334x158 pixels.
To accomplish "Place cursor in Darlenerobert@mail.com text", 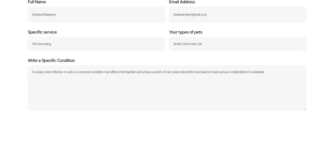I will (x=190, y=15).
